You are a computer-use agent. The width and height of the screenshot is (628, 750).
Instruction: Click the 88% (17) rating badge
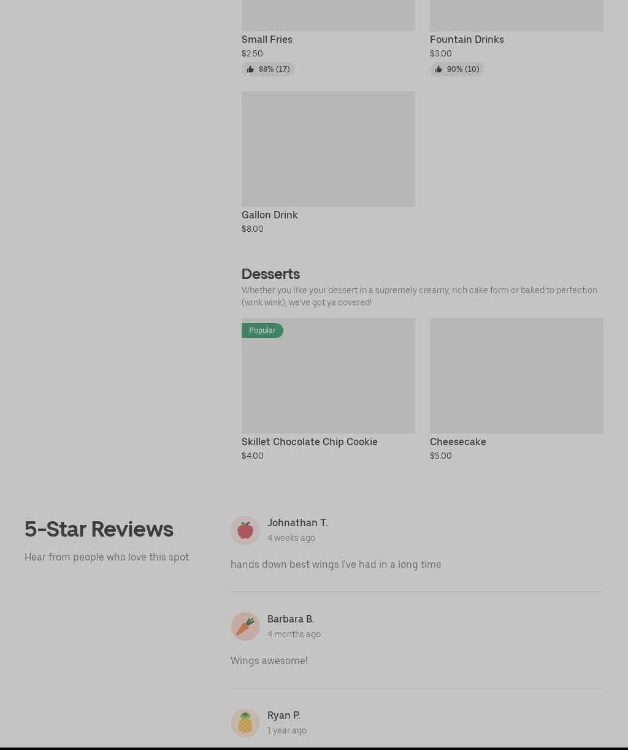click(268, 69)
